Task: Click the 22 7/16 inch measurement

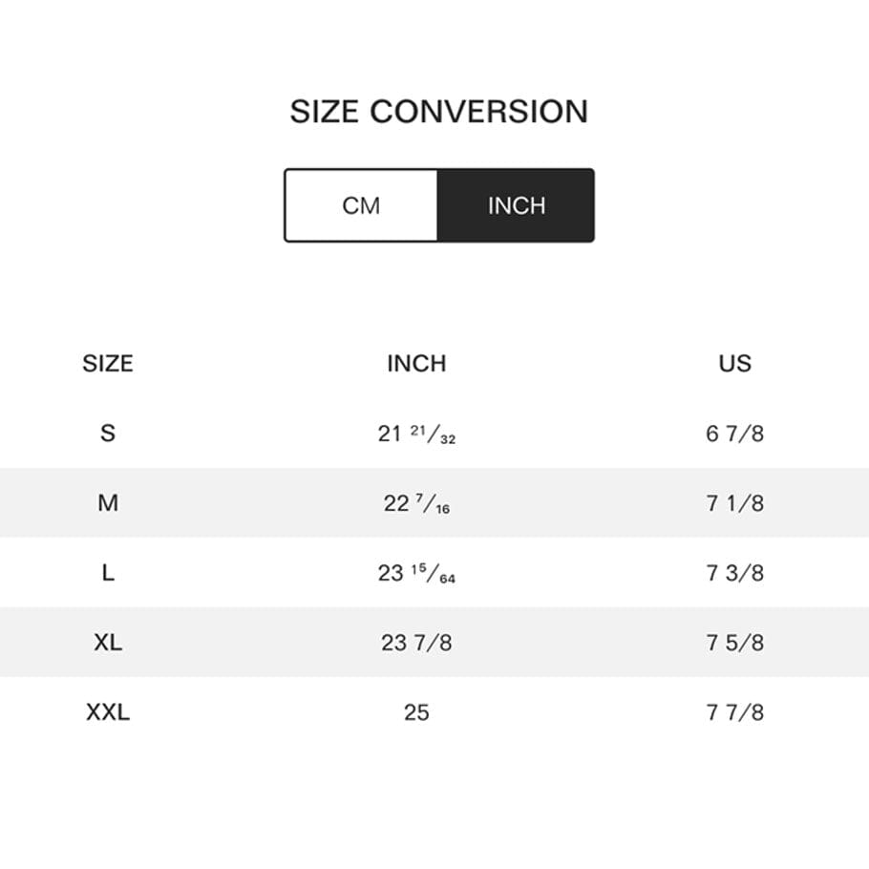Action: pyautogui.click(x=416, y=504)
